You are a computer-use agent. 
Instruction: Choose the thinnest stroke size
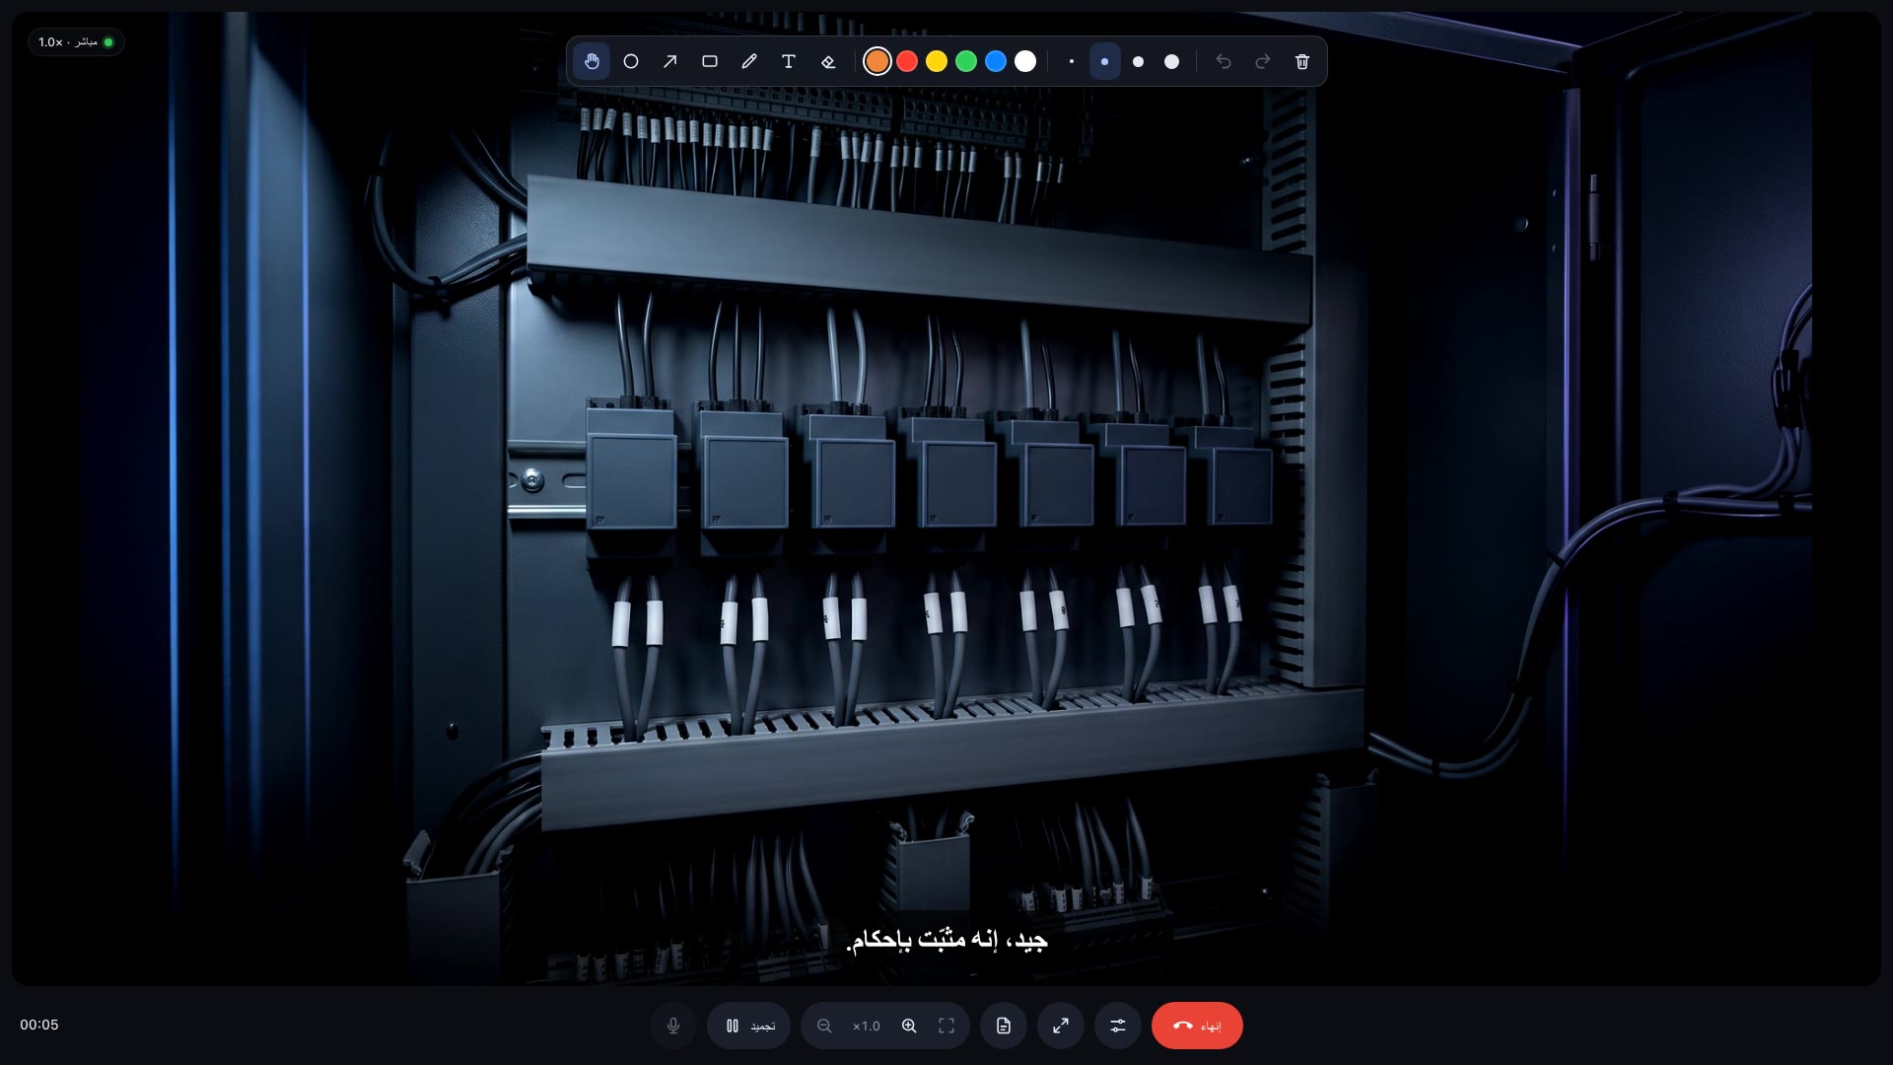[x=1072, y=61]
